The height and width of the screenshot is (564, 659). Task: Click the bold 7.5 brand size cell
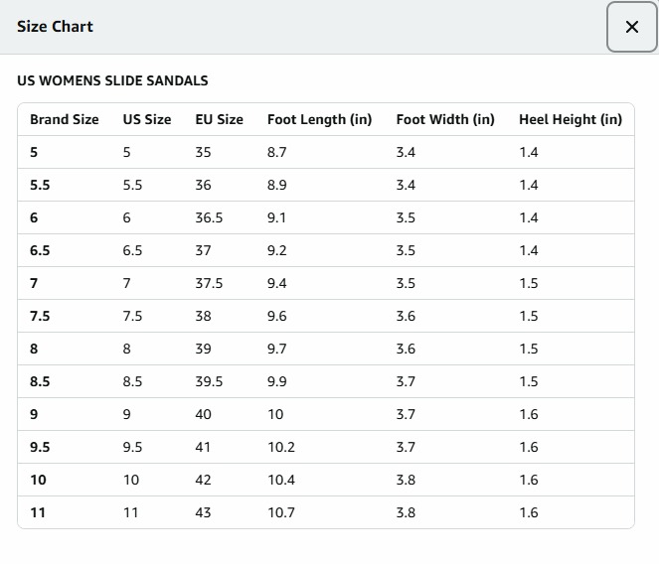tap(40, 316)
